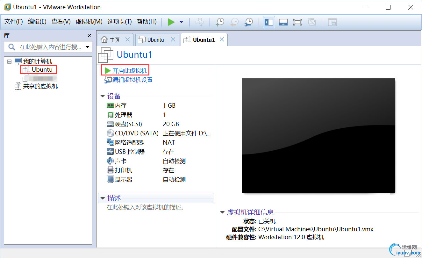Take a snapshot of this virtual machine

click(220, 22)
